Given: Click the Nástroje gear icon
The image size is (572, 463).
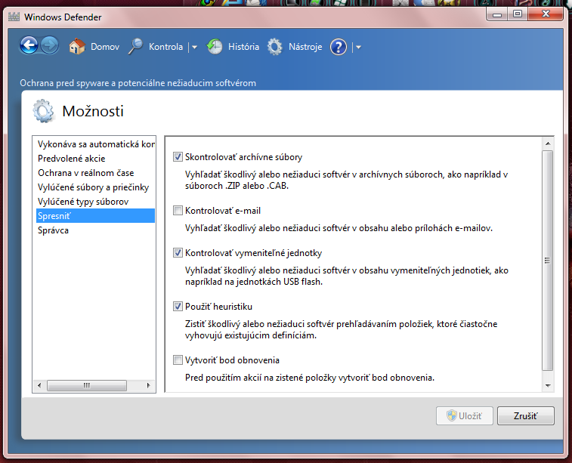Looking at the screenshot, I should point(275,47).
